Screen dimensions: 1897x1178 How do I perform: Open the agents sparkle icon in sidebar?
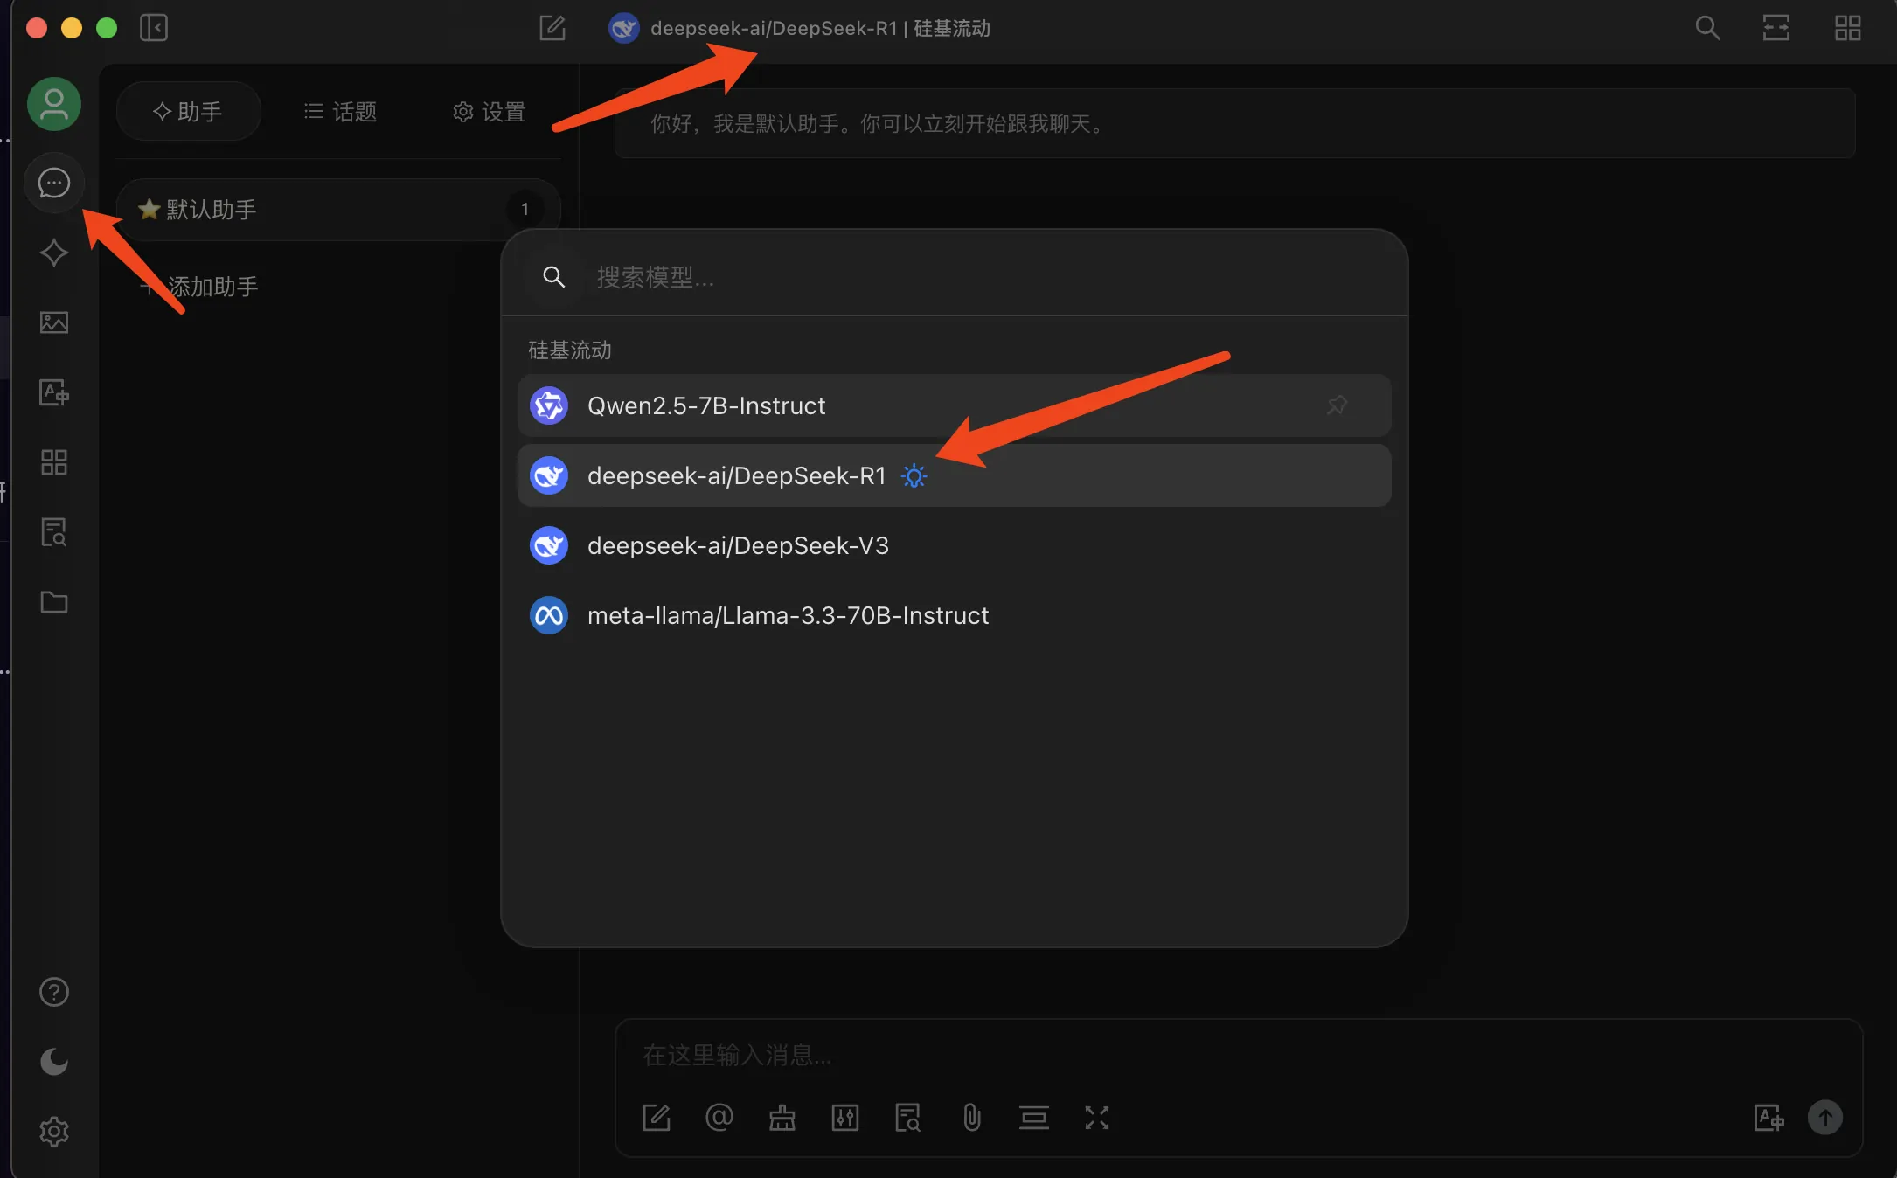point(54,253)
